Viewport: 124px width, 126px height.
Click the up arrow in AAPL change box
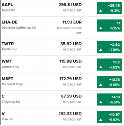click(x=101, y=11)
